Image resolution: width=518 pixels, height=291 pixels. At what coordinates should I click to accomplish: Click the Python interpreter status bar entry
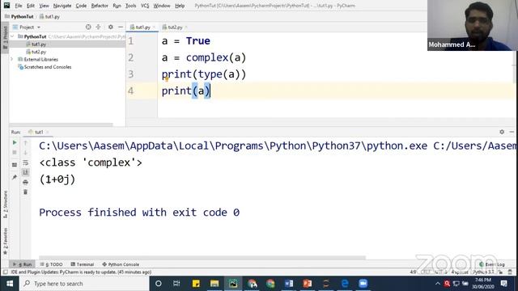pos(483,272)
